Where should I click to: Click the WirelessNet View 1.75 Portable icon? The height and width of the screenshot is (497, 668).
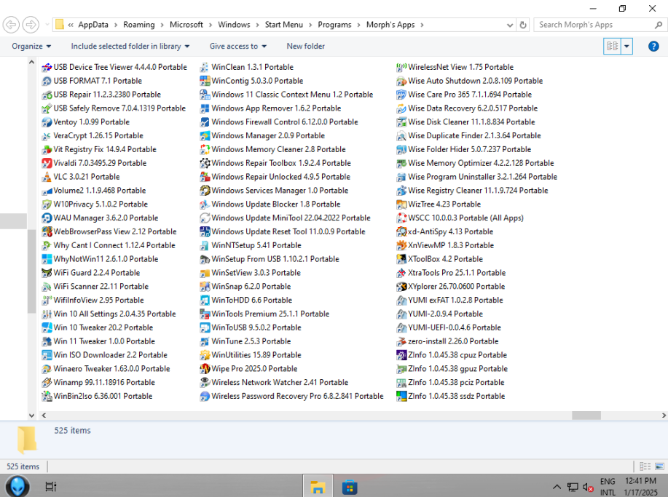401,67
